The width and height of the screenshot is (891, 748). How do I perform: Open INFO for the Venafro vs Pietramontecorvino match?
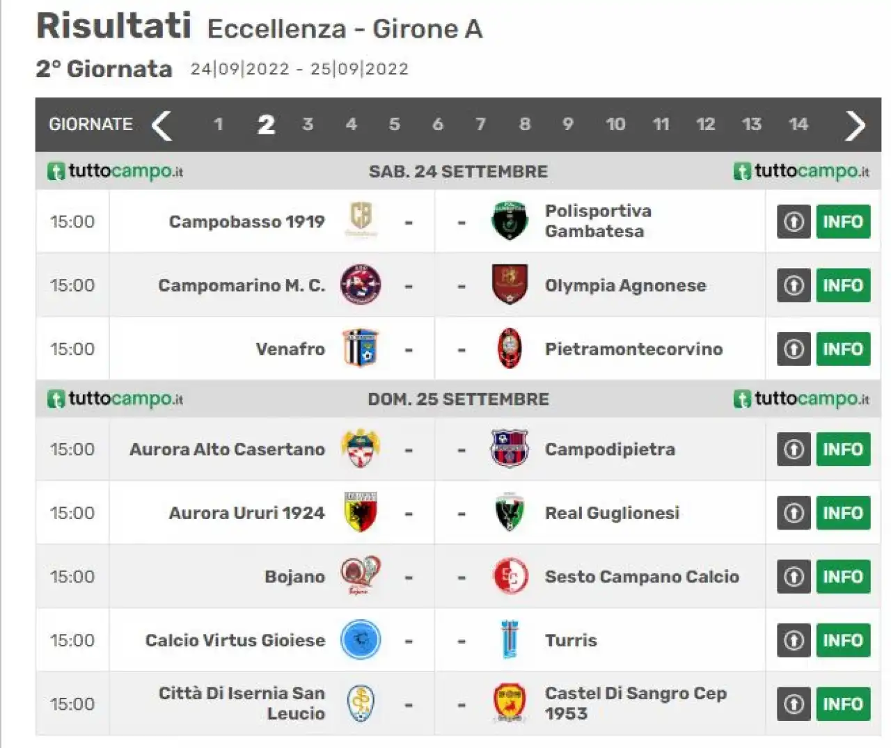pos(843,349)
